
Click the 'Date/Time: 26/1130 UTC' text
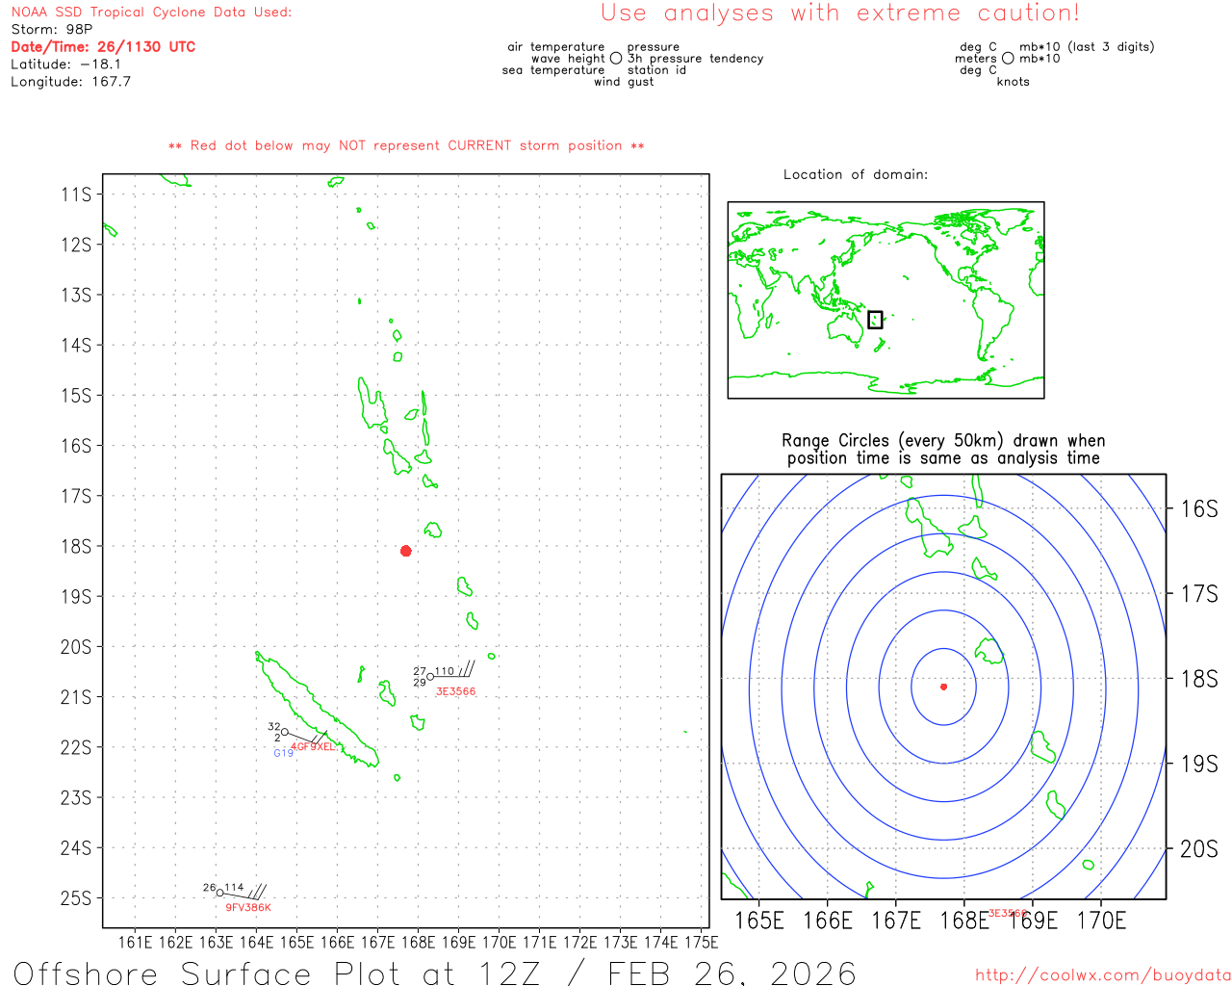pyautogui.click(x=103, y=46)
